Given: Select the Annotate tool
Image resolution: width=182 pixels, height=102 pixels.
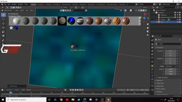Looking at the screenshot, I should click(3, 40).
